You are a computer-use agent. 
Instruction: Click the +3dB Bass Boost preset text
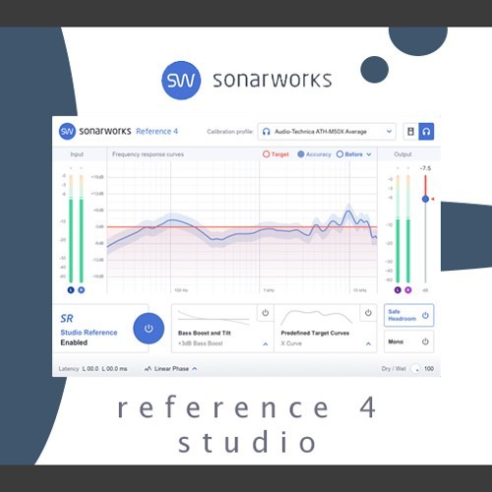[x=201, y=343]
